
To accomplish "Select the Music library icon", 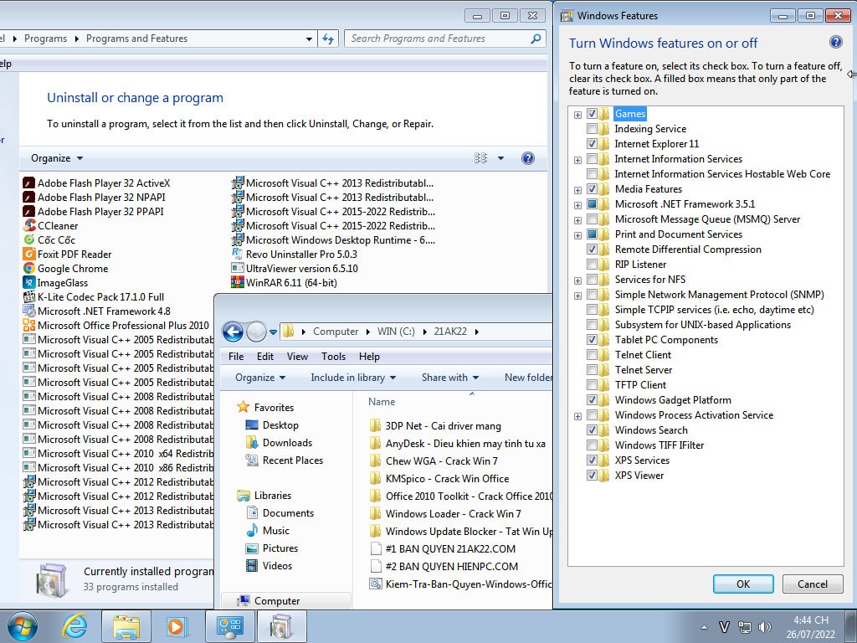I will click(252, 530).
